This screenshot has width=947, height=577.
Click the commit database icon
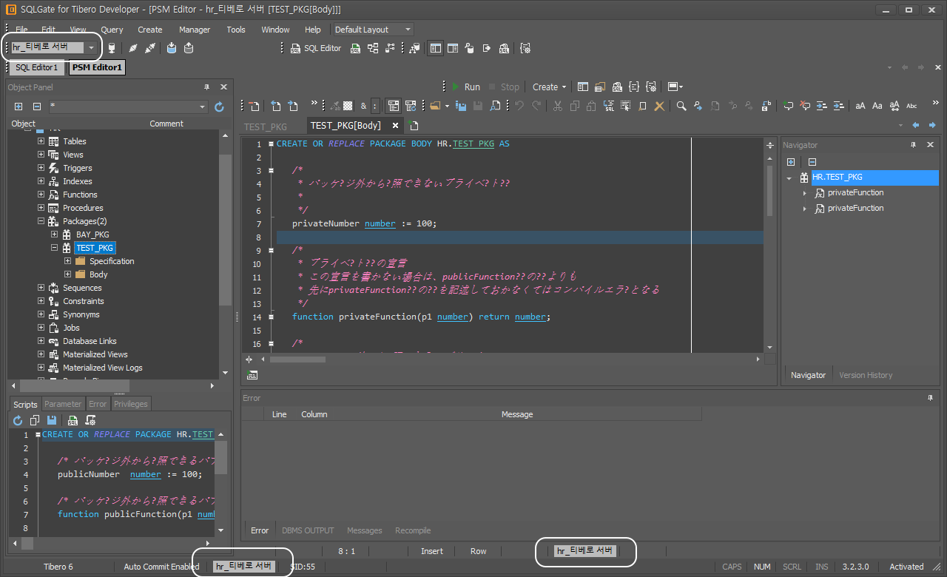click(172, 48)
